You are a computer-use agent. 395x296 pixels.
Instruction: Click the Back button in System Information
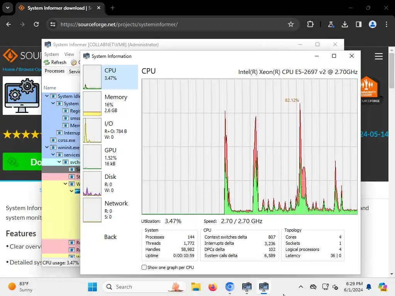coord(110,237)
